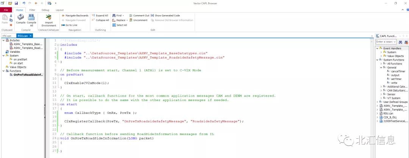Open the quick access toolbar customize dropdown

[x=55, y=3]
